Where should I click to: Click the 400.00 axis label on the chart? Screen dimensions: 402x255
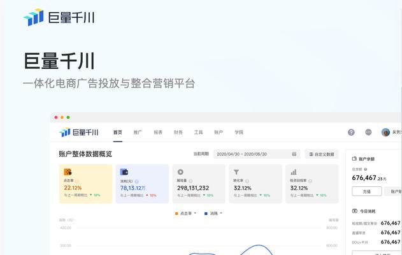66,228
